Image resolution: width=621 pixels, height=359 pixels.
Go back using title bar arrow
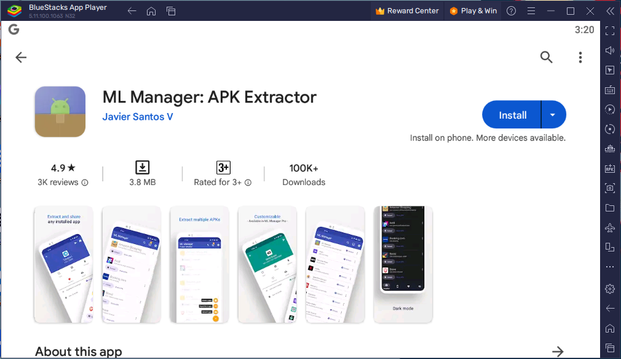click(x=132, y=11)
